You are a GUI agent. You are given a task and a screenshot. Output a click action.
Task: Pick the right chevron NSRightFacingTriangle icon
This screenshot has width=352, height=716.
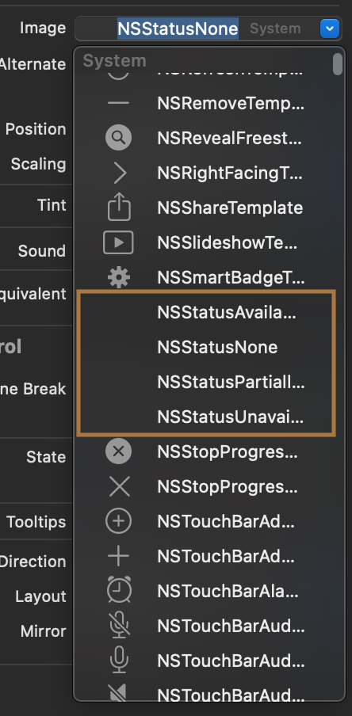click(x=120, y=173)
